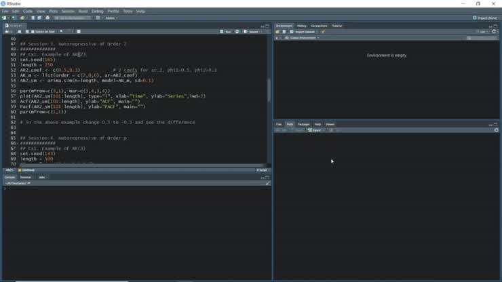The height and width of the screenshot is (282, 502).
Task: Click the editor vertical scrollbar
Action: [x=269, y=88]
